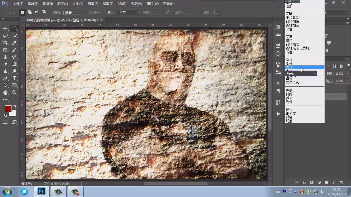Select the Dodge tool
Viewport: 351px width, 197px height.
coord(14,71)
